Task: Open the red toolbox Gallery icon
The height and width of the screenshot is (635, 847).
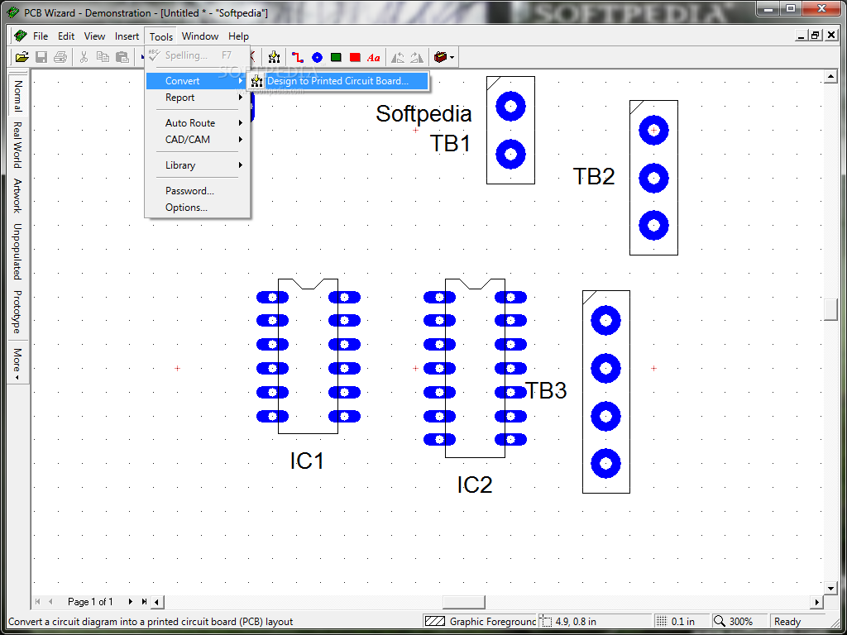Action: [441, 57]
